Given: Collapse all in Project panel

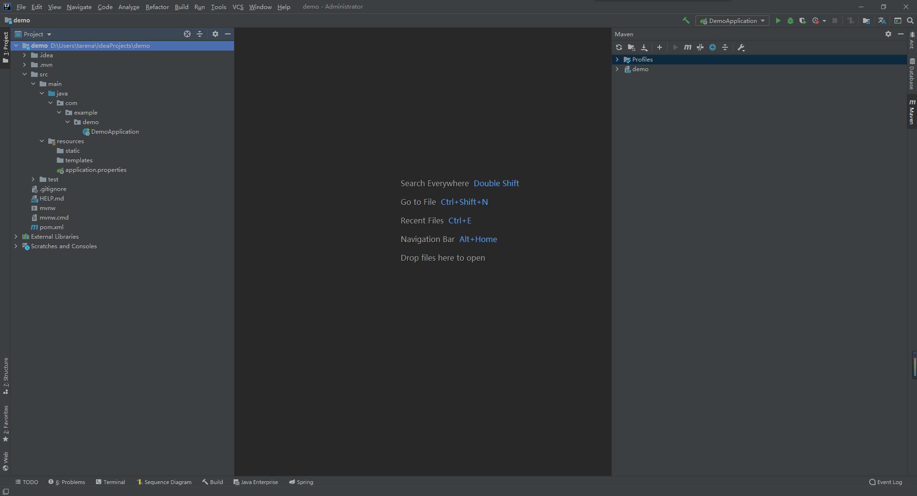Looking at the screenshot, I should coord(200,34).
